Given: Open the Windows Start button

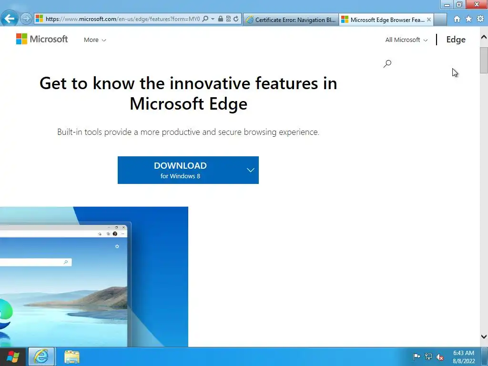Looking at the screenshot, I should [x=13, y=356].
